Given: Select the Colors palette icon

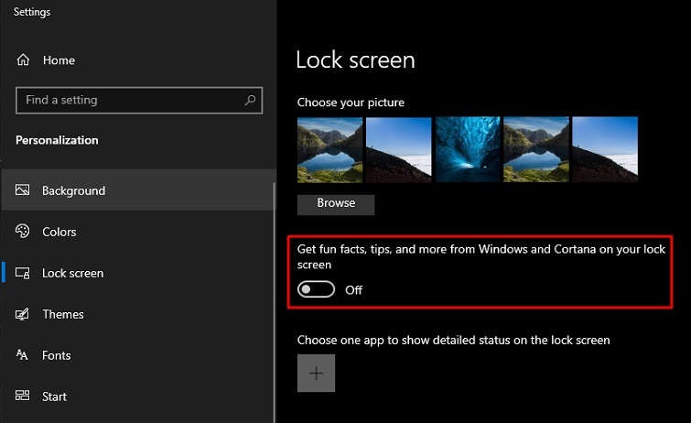Looking at the screenshot, I should tap(23, 232).
